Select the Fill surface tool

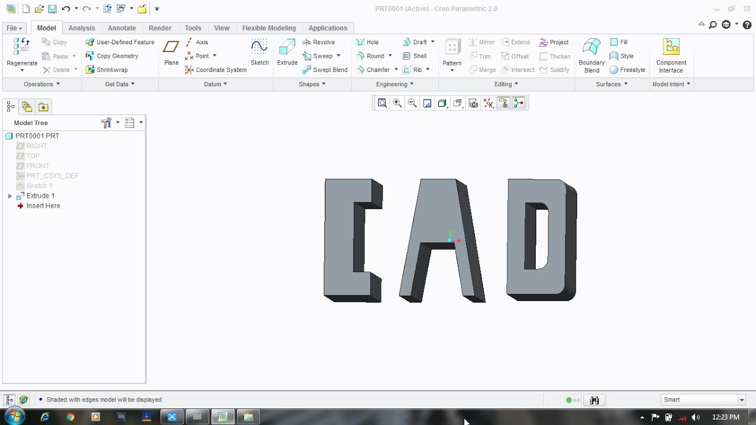click(618, 42)
